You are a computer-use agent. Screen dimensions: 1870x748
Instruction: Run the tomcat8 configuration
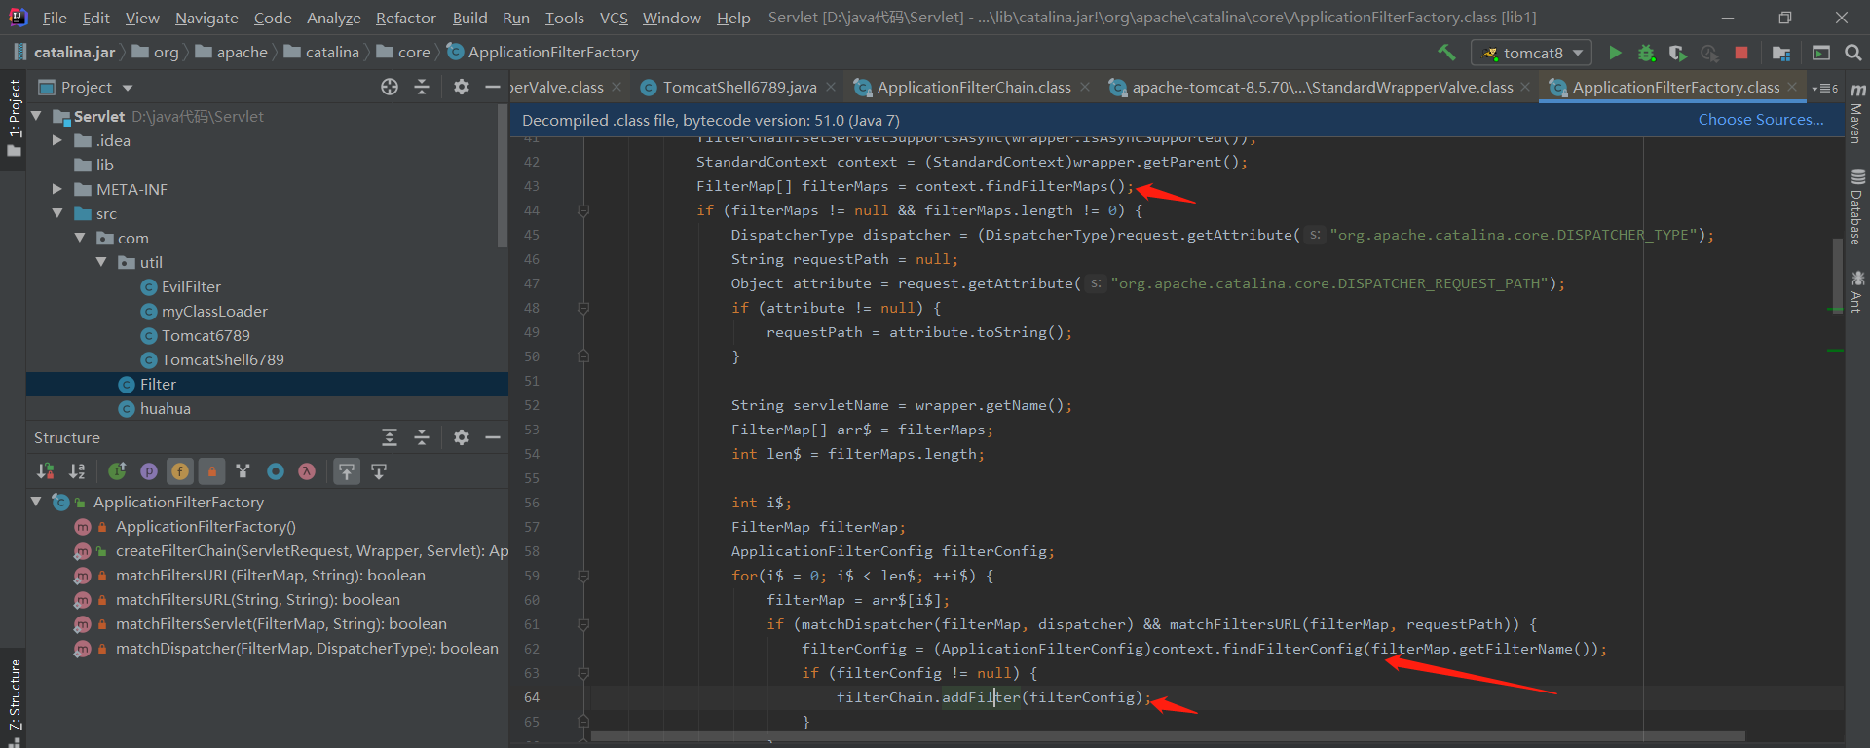(1615, 53)
